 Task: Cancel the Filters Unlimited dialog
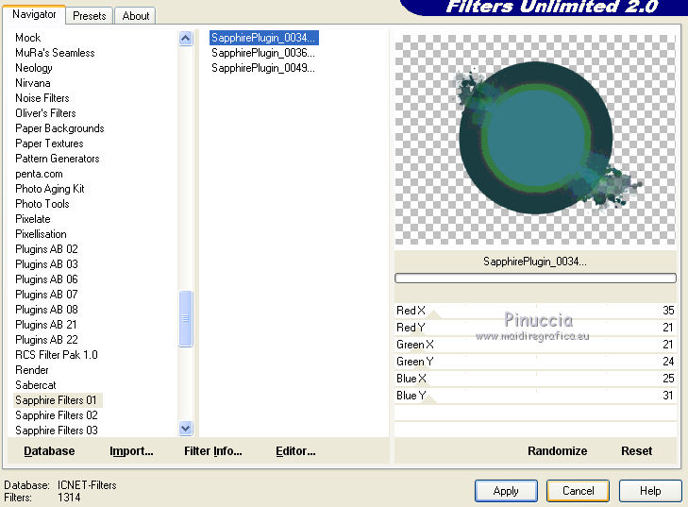(x=578, y=491)
